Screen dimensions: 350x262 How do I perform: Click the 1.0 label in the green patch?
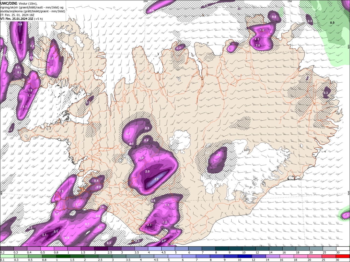click(346, 215)
